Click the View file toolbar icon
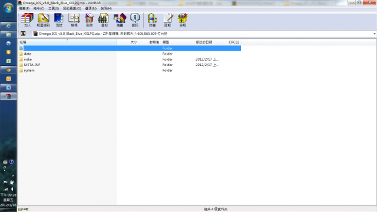The width and height of the screenshot is (377, 212). [x=74, y=20]
